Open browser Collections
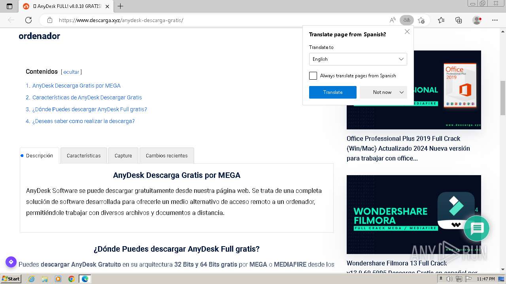506x284 pixels. click(459, 20)
